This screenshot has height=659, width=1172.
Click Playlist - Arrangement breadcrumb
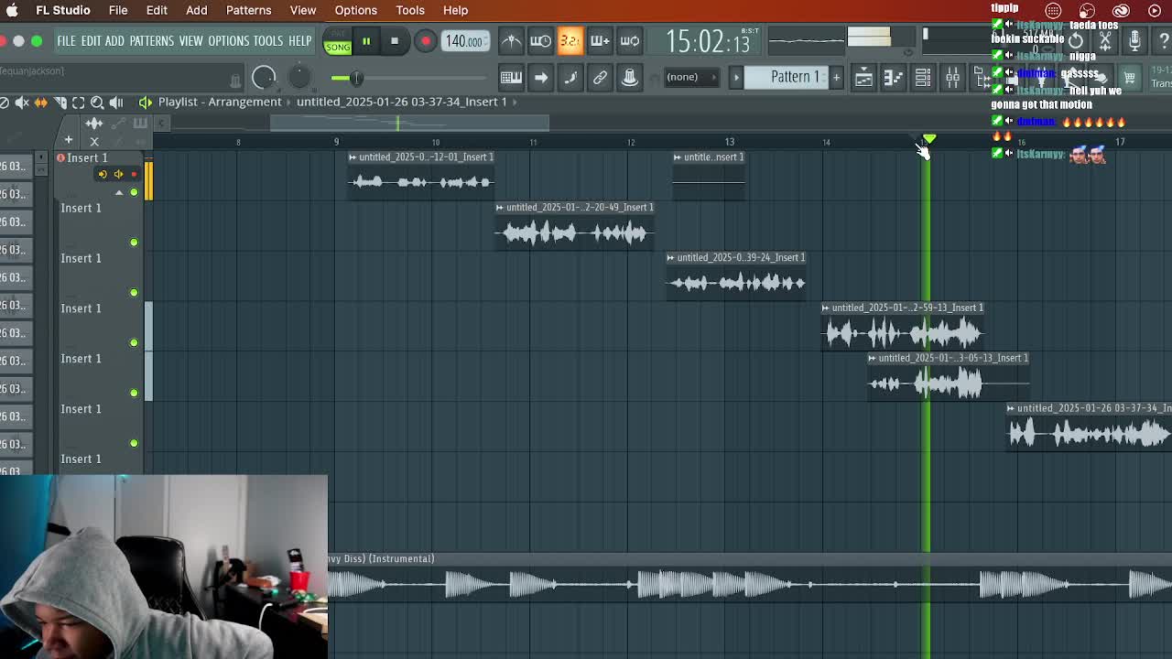[219, 102]
